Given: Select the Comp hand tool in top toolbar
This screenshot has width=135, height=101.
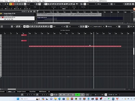Looking at the screenshot, I should [x=65, y=4].
